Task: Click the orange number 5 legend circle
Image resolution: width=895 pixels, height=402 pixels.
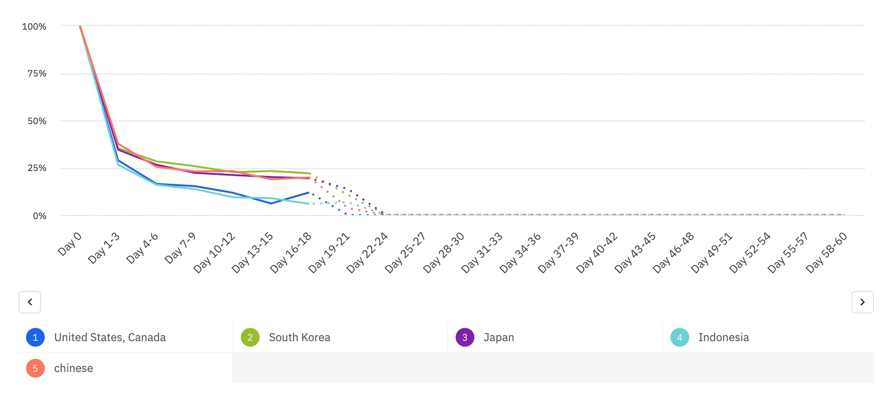Action: (x=35, y=368)
